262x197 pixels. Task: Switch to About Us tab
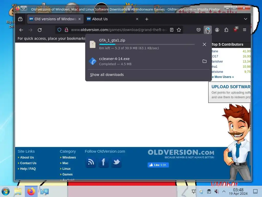[x=113, y=19]
